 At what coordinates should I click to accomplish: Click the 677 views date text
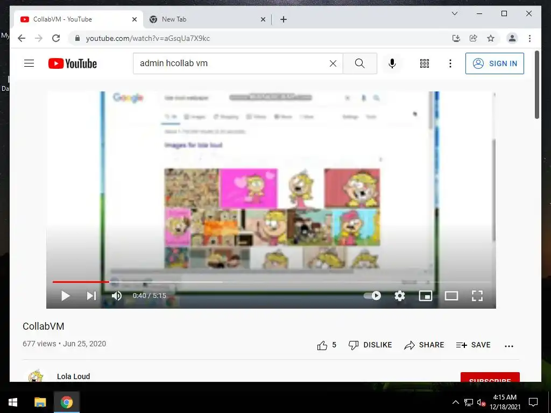[65, 344]
